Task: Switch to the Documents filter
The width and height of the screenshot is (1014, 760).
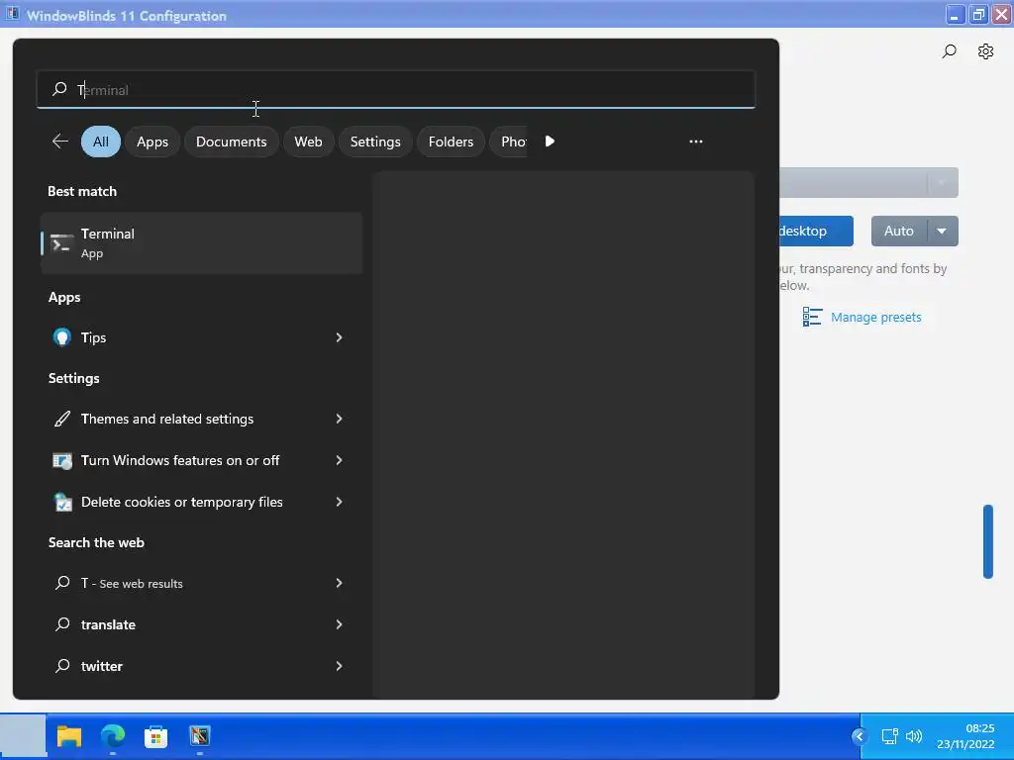Action: click(231, 142)
